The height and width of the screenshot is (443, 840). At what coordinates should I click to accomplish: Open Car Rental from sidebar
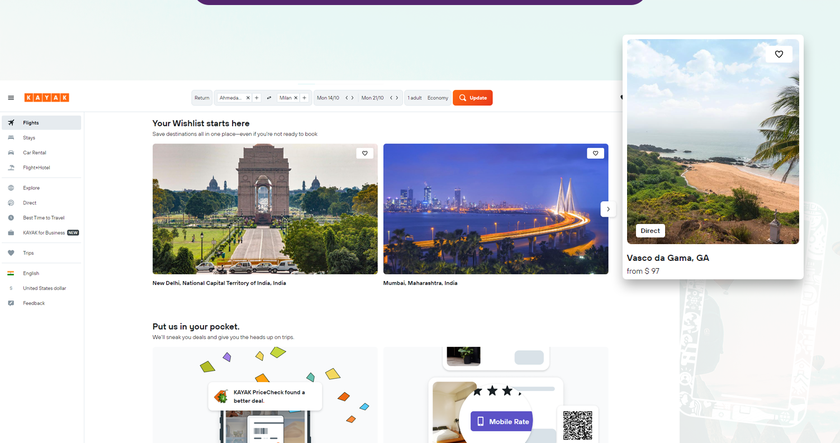[34, 153]
